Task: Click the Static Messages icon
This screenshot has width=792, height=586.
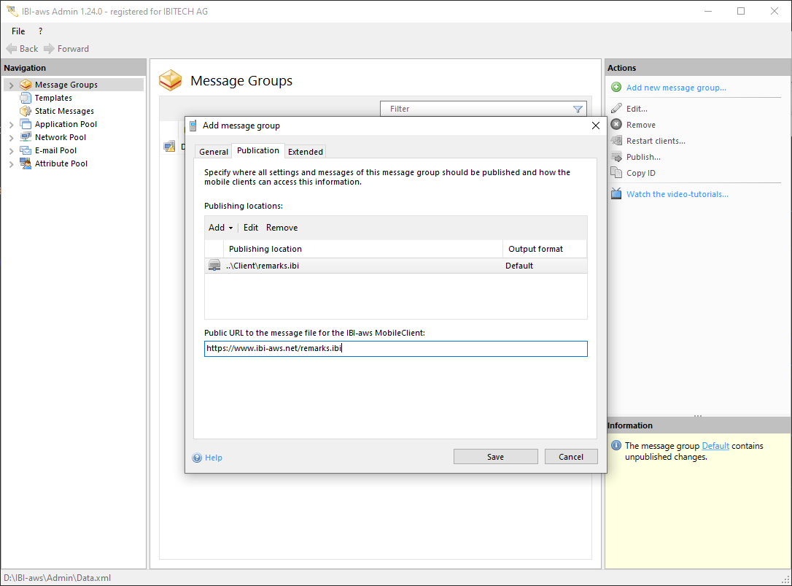Action: coord(26,111)
